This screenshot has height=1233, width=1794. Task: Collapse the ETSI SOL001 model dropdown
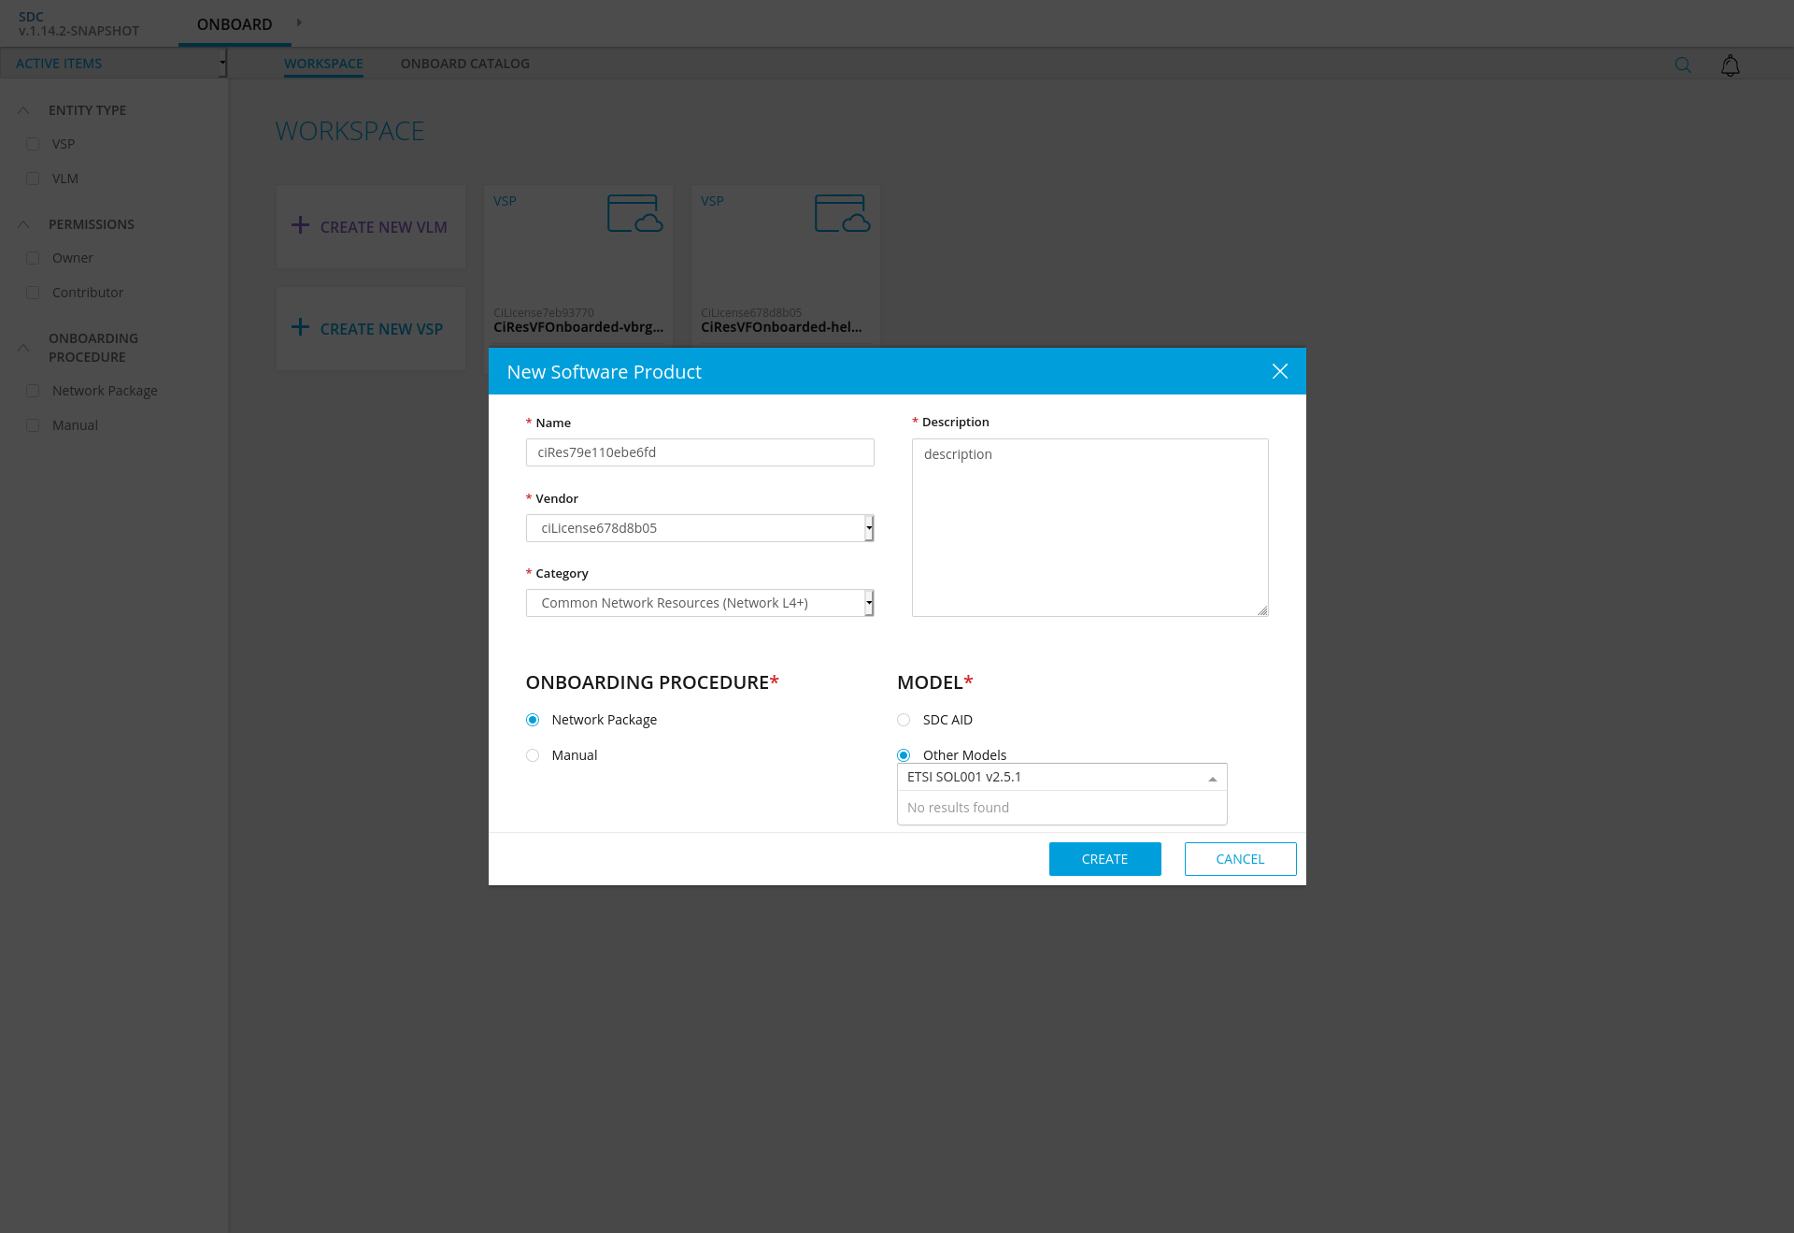click(1212, 778)
